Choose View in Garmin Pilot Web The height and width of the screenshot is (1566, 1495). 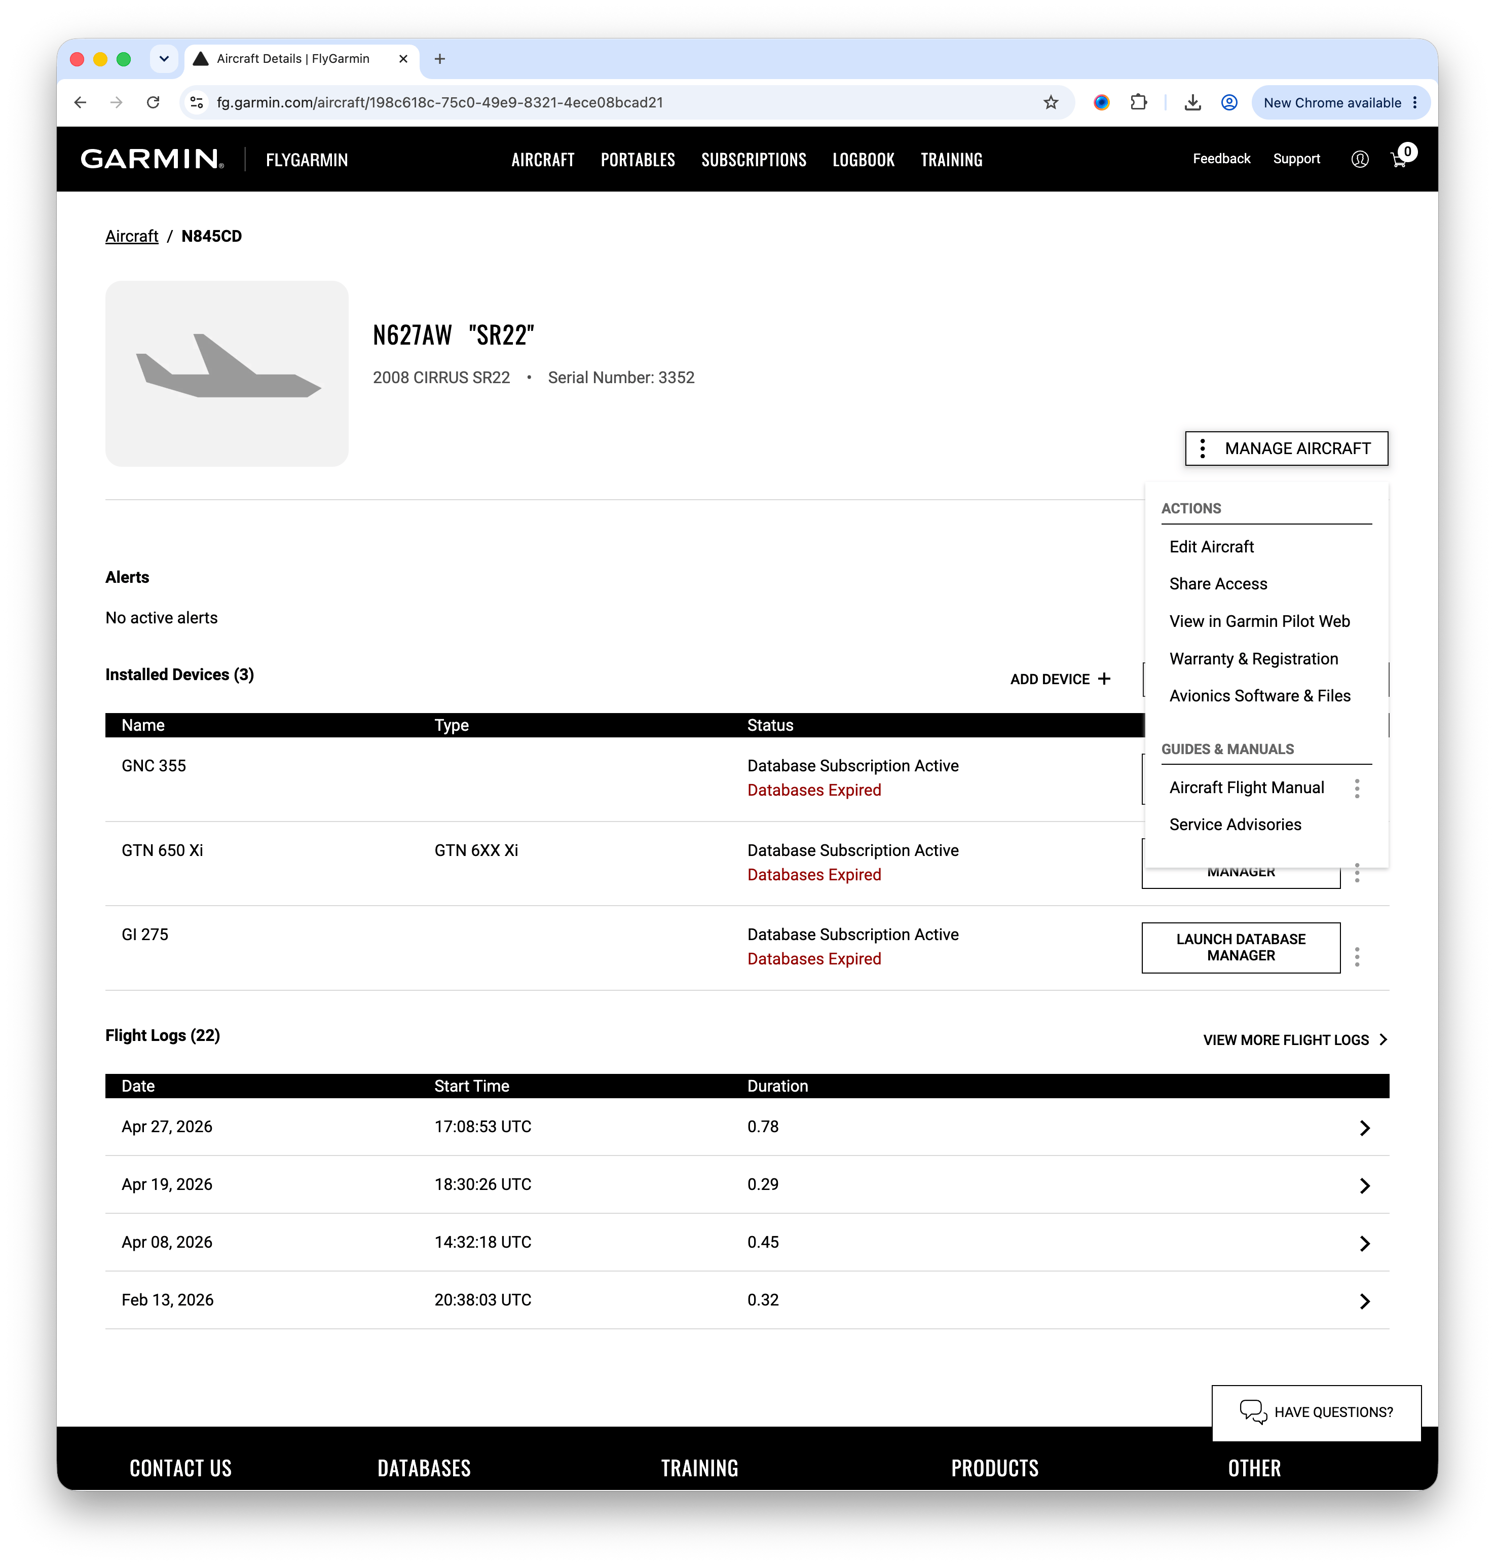pyautogui.click(x=1259, y=622)
